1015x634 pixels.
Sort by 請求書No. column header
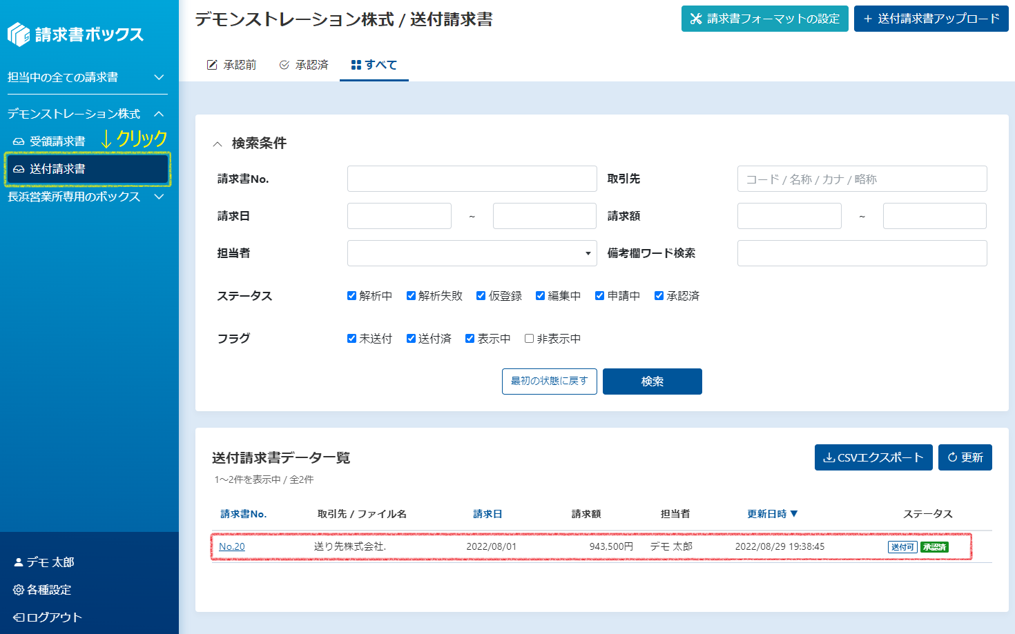(x=244, y=514)
